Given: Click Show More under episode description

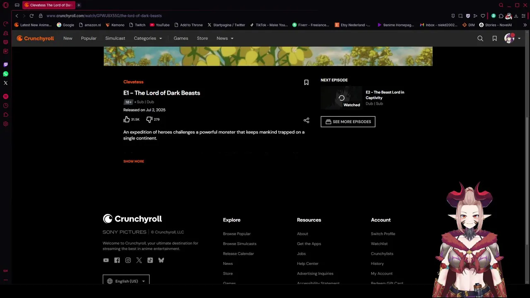Looking at the screenshot, I should (134, 161).
